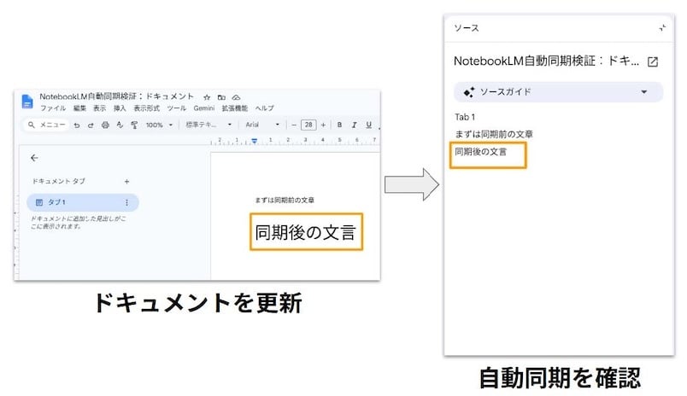Open the 表示形式 menu
Image resolution: width=687 pixels, height=396 pixels.
click(146, 108)
